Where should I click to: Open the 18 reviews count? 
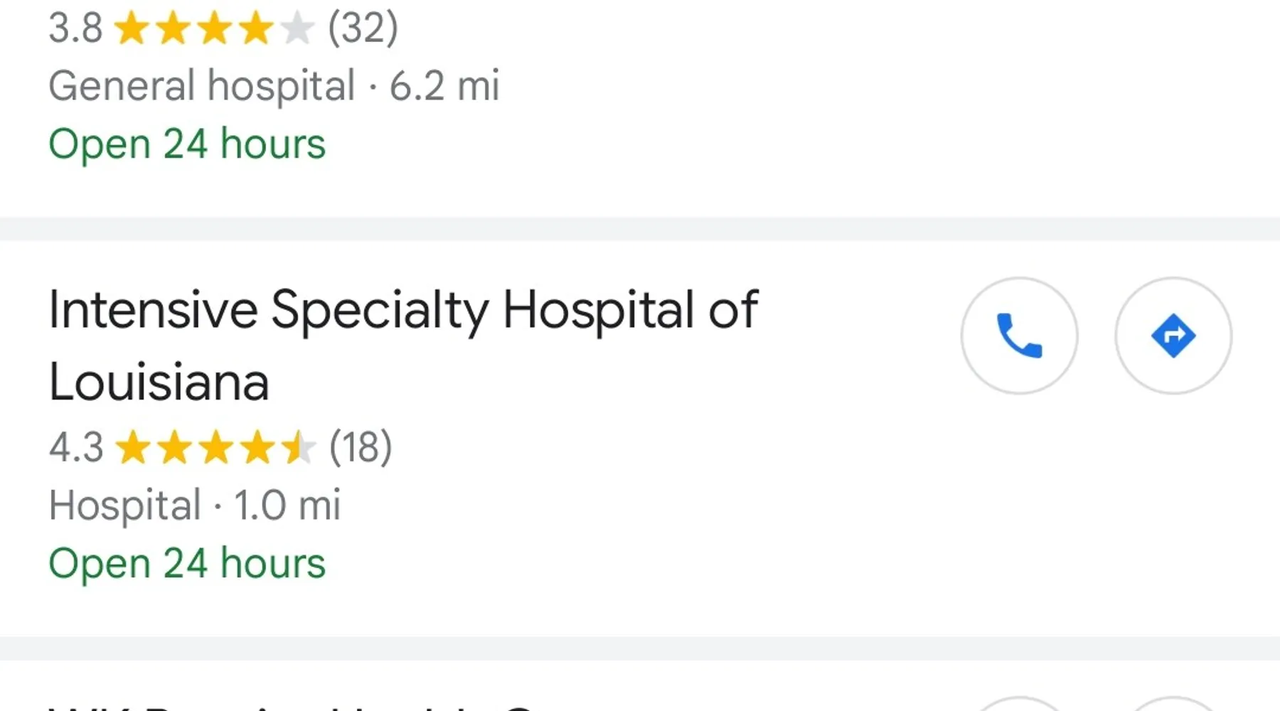click(x=361, y=447)
